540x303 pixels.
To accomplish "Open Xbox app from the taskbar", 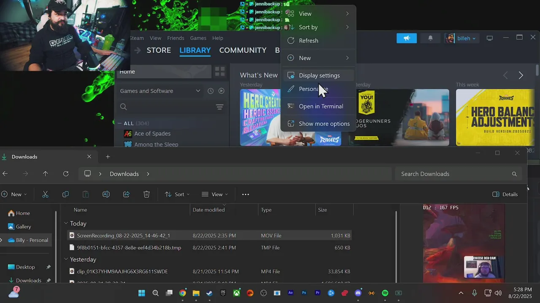I will (237, 293).
